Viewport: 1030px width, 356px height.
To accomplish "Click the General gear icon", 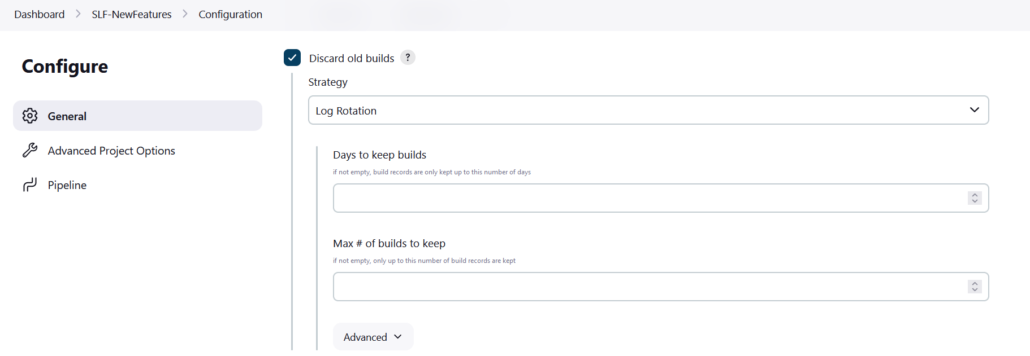I will (30, 116).
